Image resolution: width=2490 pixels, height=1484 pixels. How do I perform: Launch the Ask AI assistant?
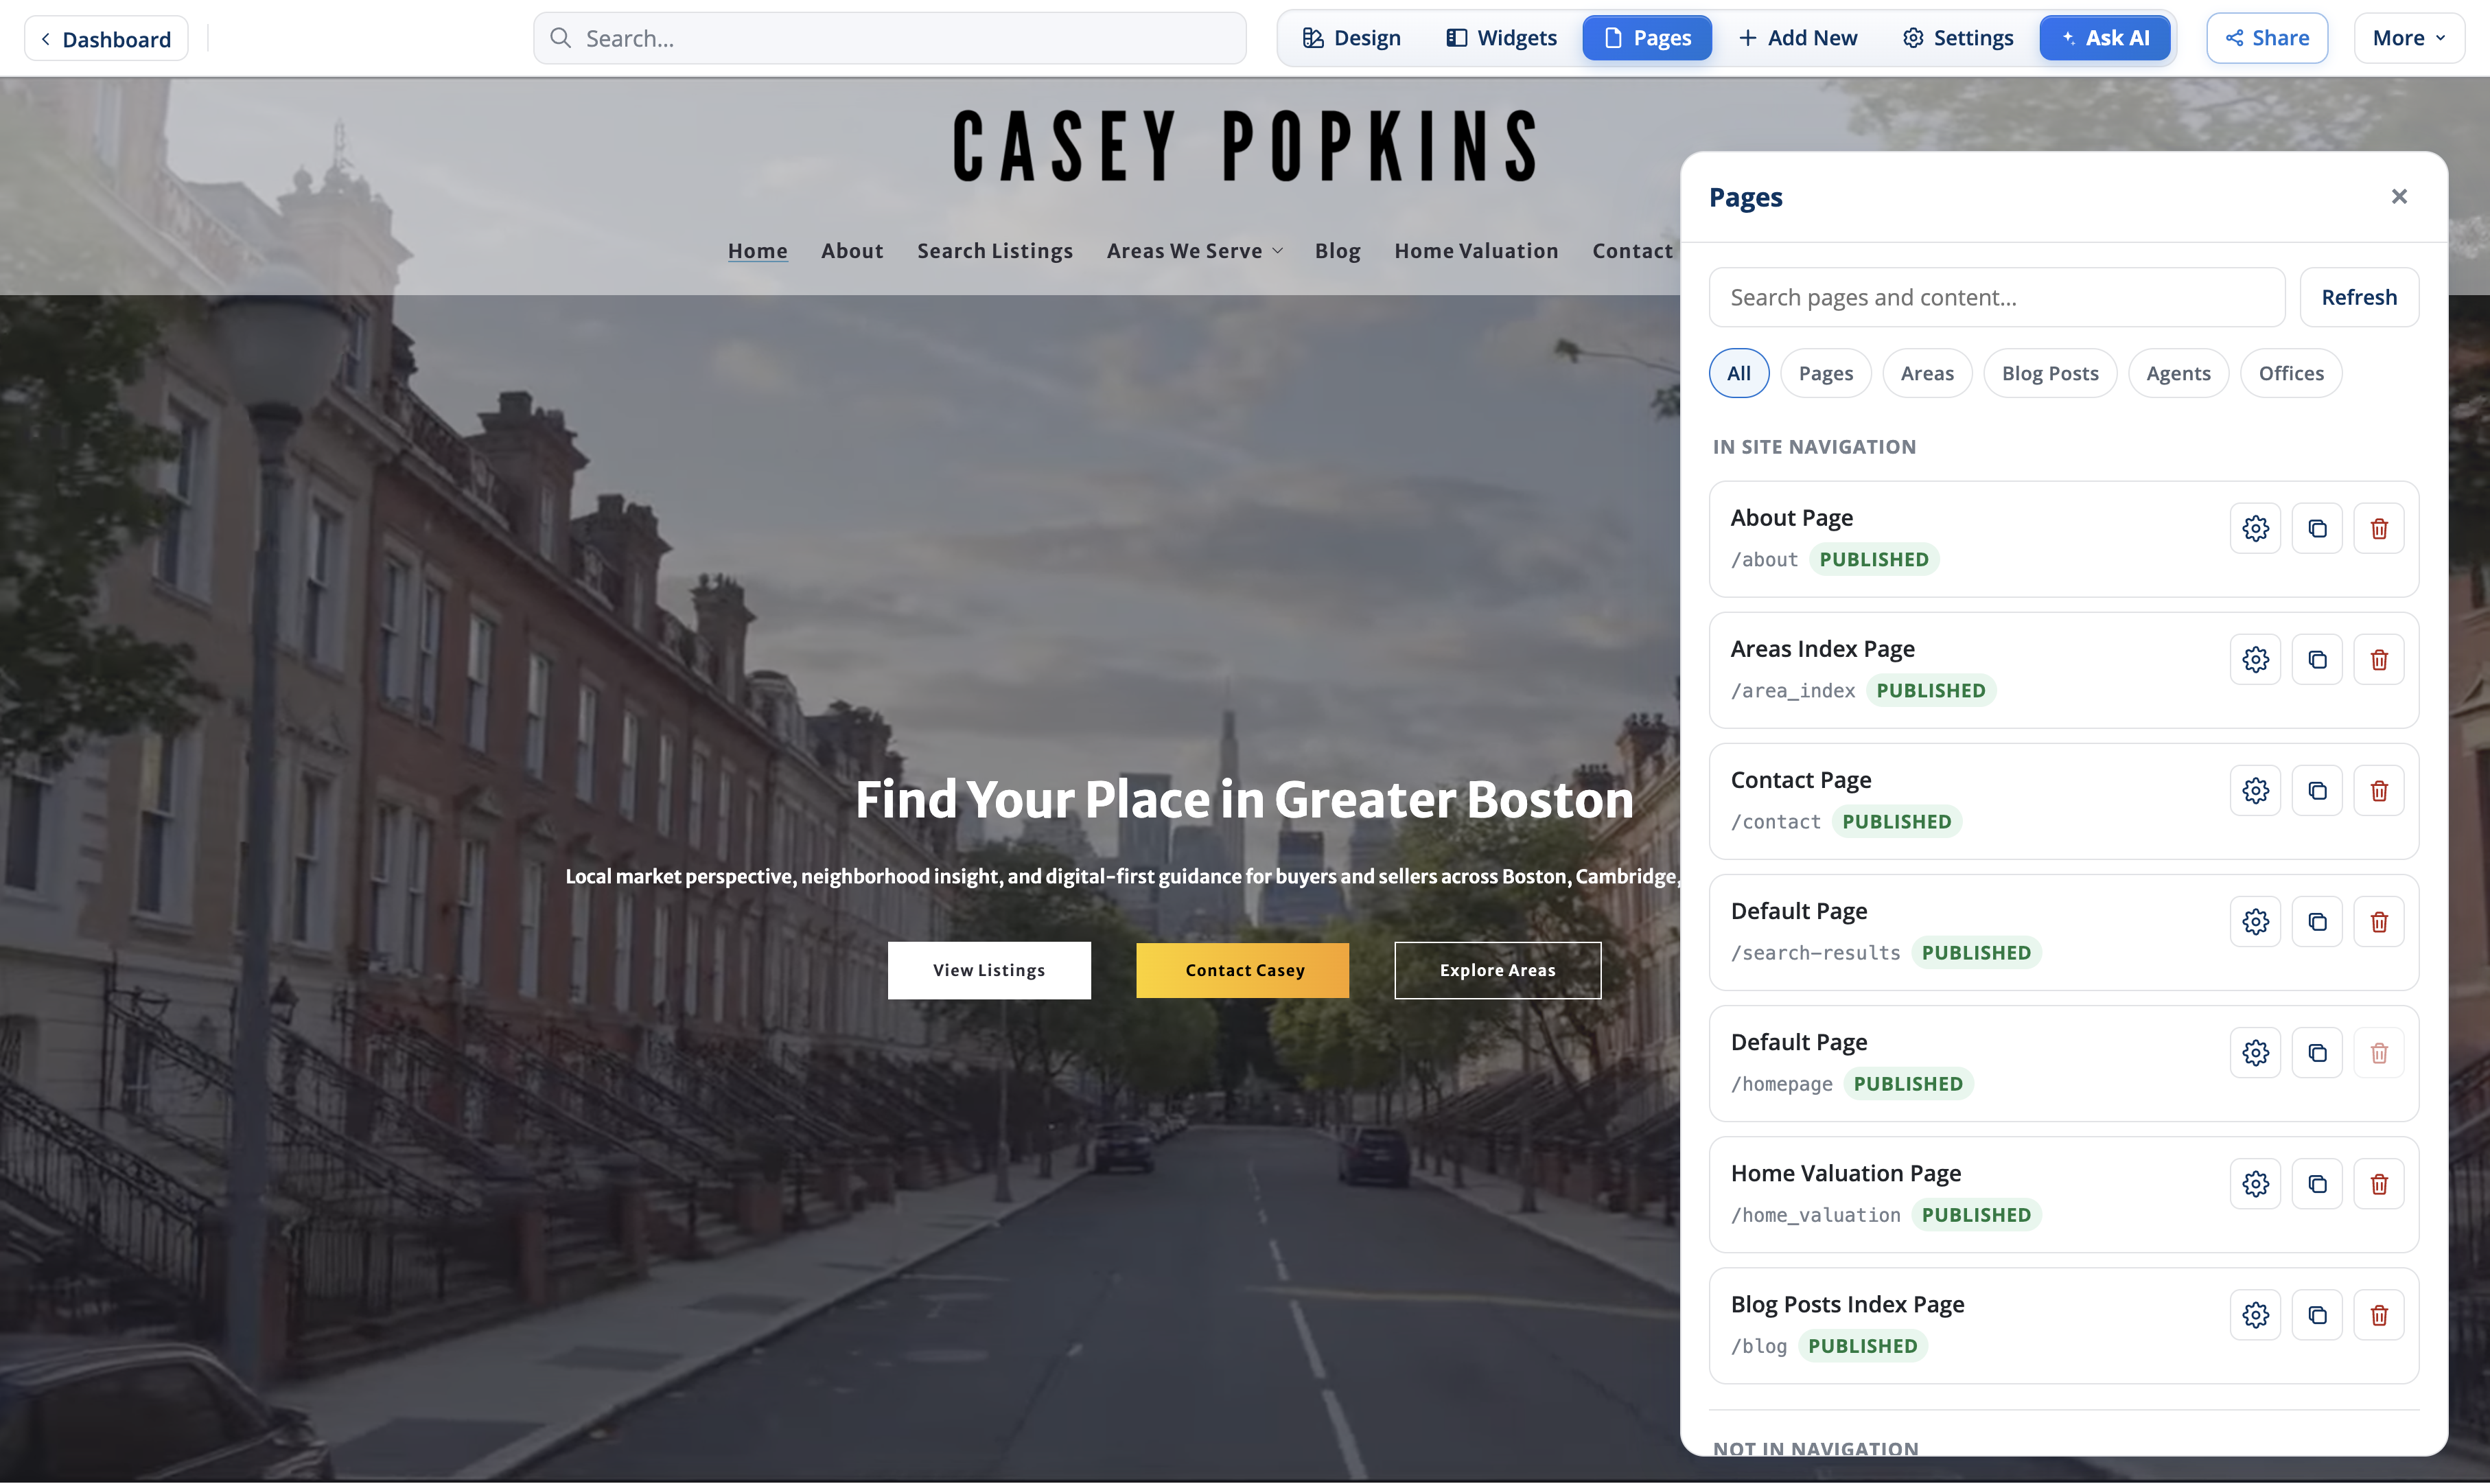point(2104,38)
